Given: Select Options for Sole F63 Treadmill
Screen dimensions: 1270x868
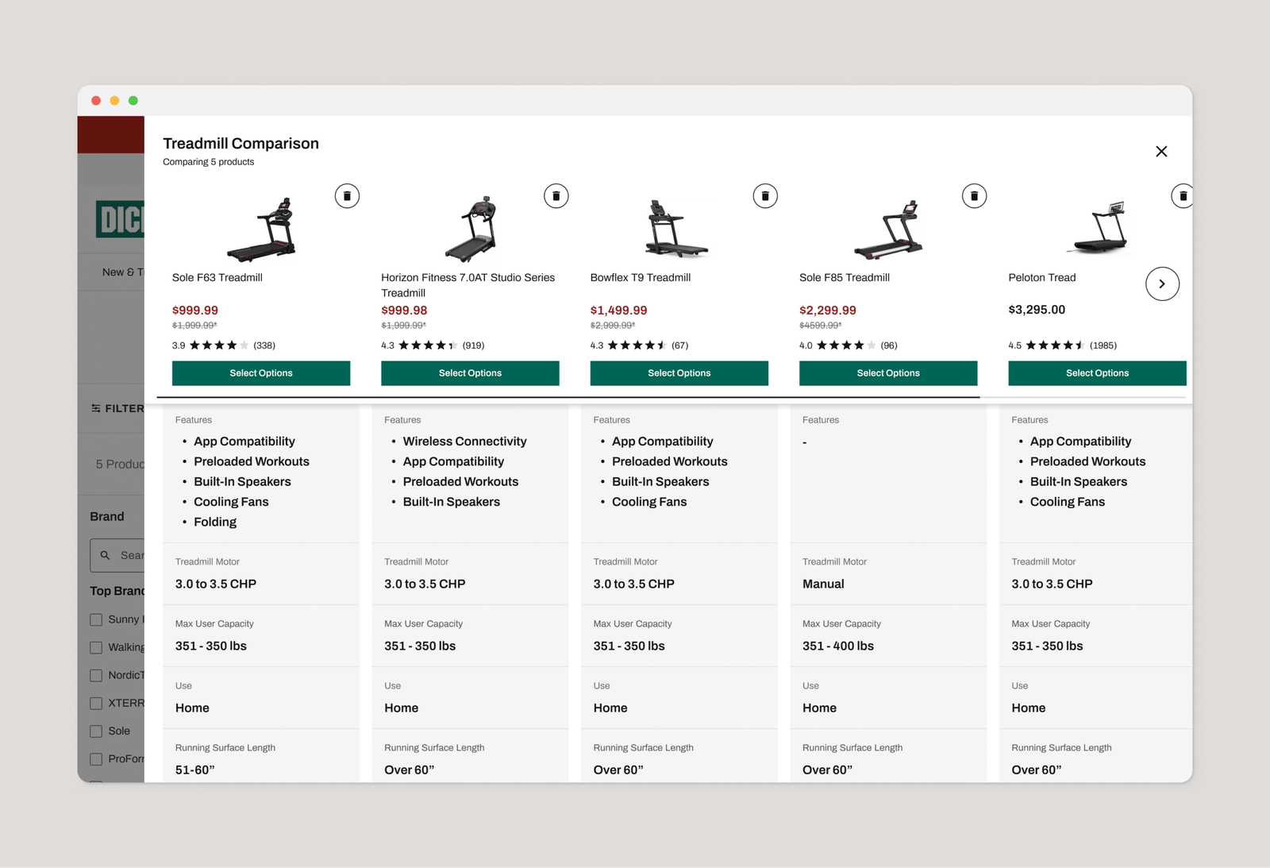Looking at the screenshot, I should pos(261,373).
